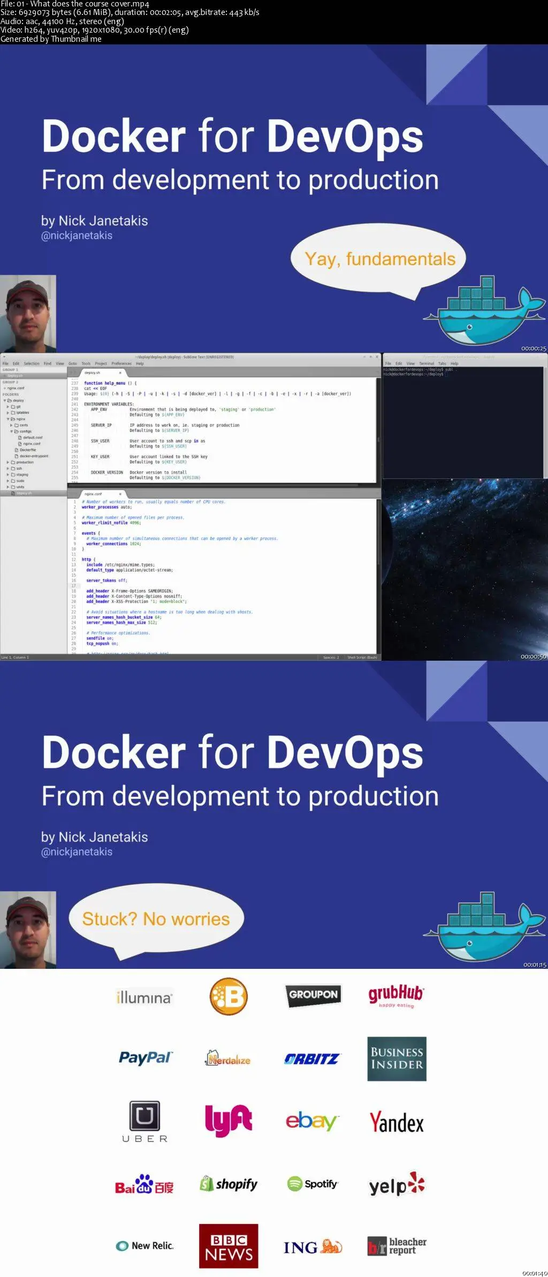Collapse the nginx folder arrow
The height and width of the screenshot is (1277, 548).
(7, 419)
